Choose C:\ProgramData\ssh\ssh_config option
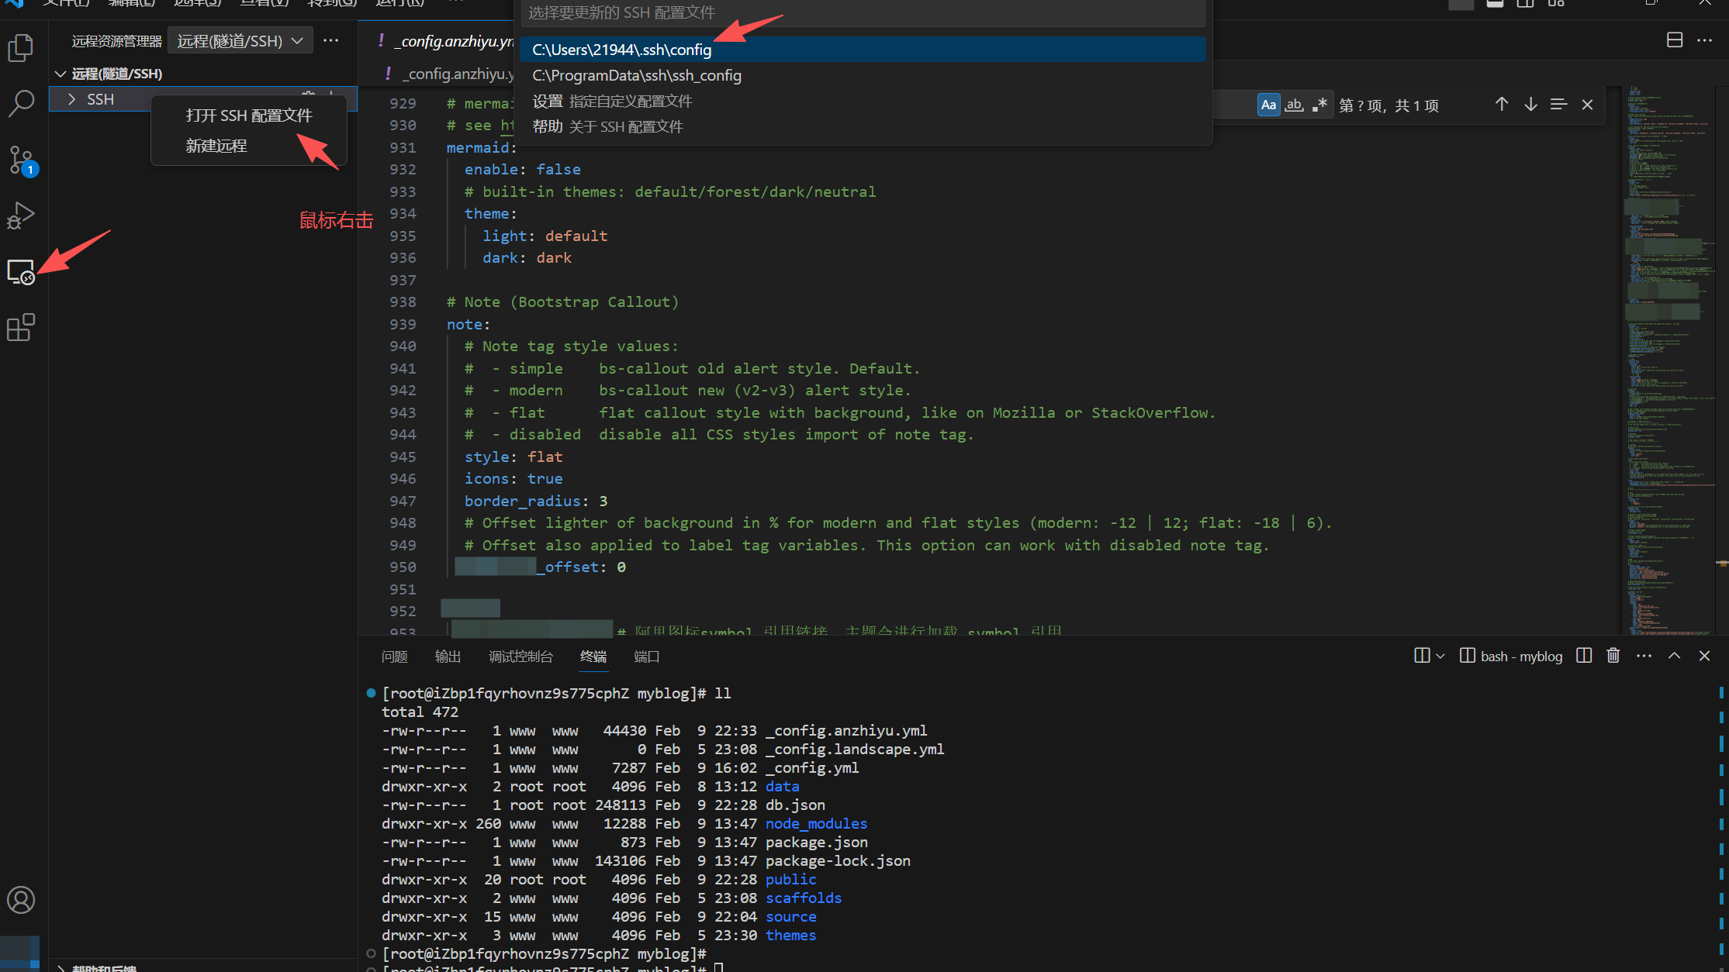 636,75
